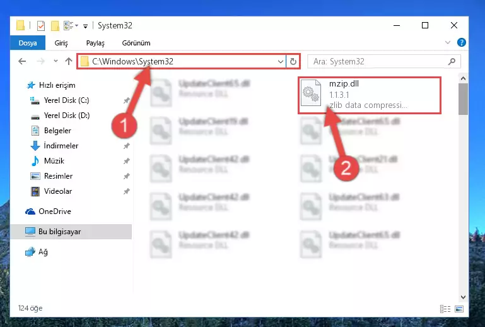
Task: Switch to large icons view in status bar
Action: (x=459, y=309)
